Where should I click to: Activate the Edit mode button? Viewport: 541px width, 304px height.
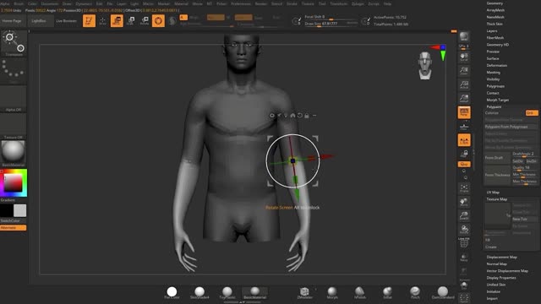(x=89, y=20)
